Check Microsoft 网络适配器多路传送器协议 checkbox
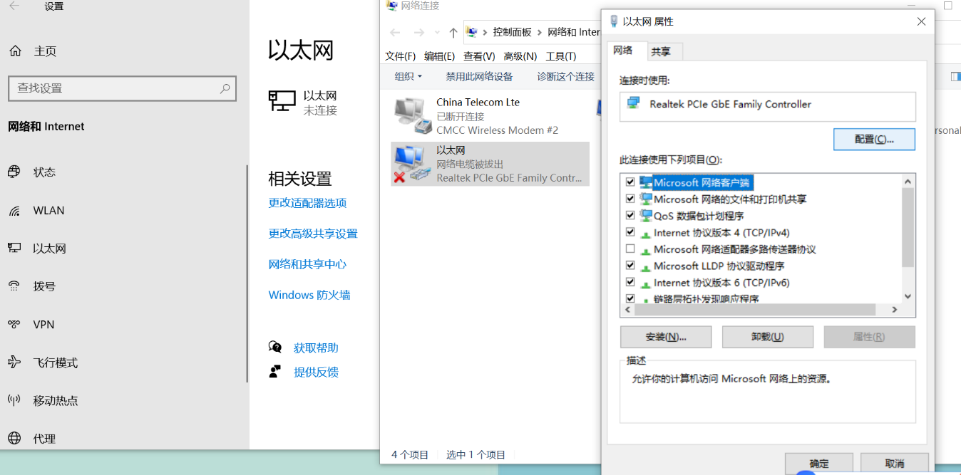961x475 pixels. pyautogui.click(x=630, y=249)
